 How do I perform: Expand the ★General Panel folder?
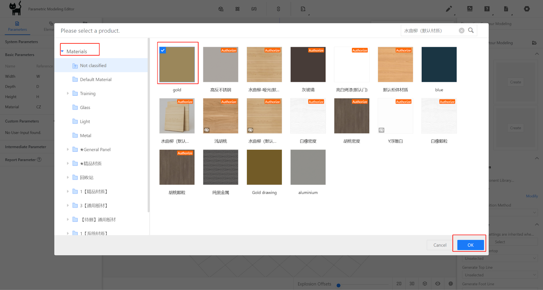(x=68, y=149)
